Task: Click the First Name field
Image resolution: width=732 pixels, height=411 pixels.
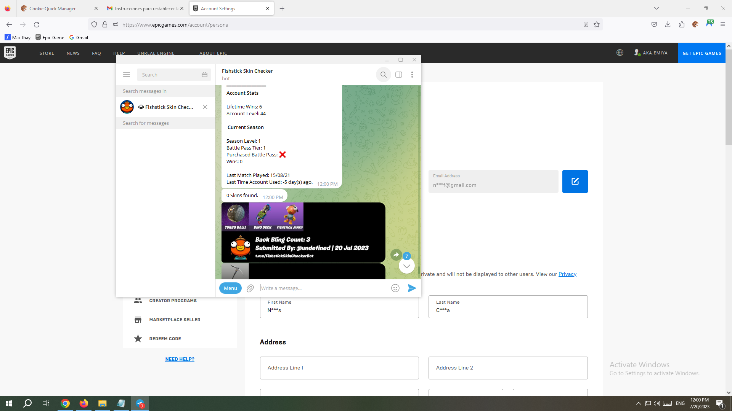Action: click(339, 307)
